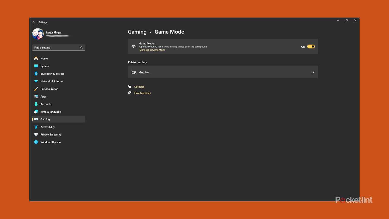Open Time & language settings
This screenshot has width=389, height=219.
pyautogui.click(x=51, y=112)
